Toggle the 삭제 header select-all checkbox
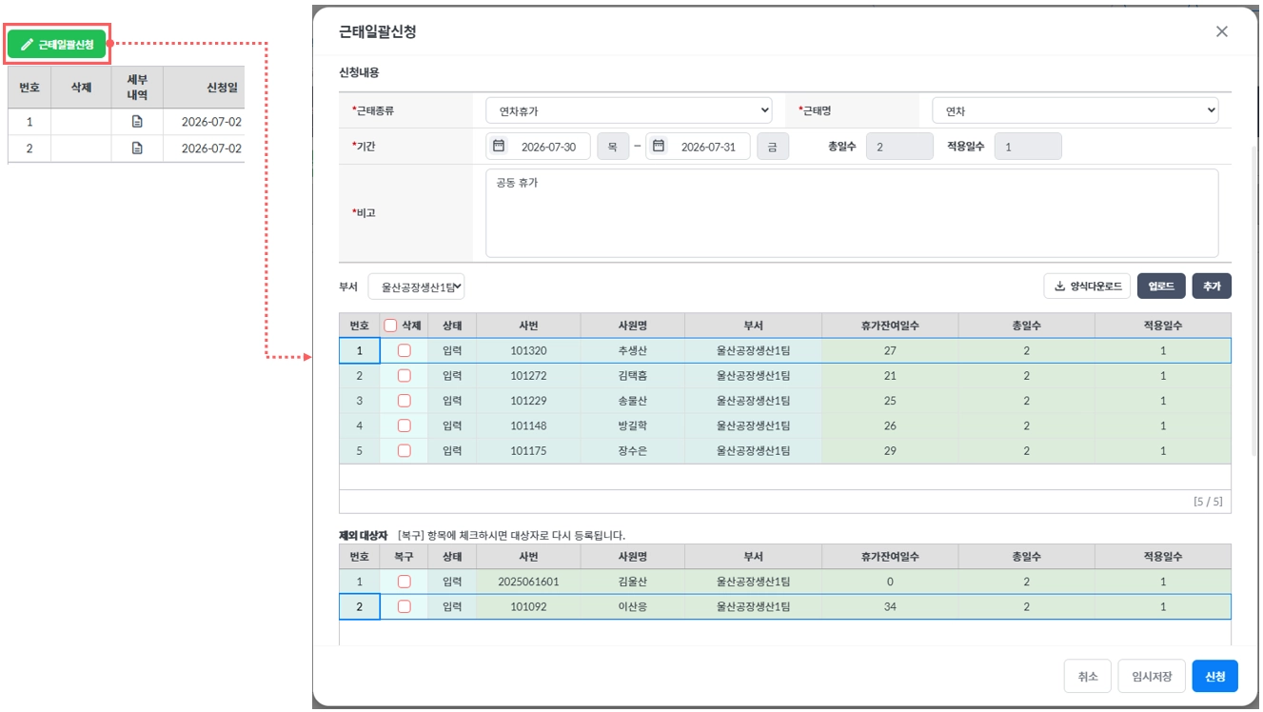The height and width of the screenshot is (712, 1263). point(390,326)
